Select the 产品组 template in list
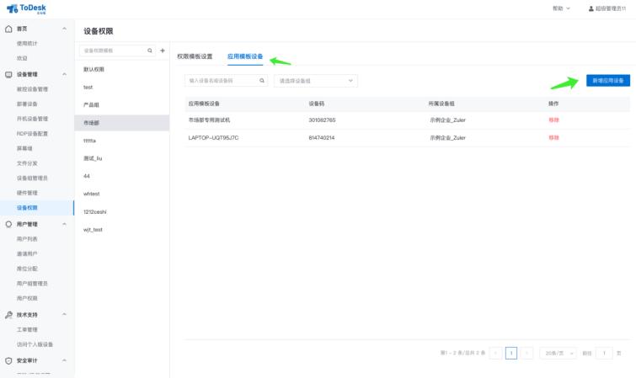The height and width of the screenshot is (378, 636). pyautogui.click(x=93, y=104)
